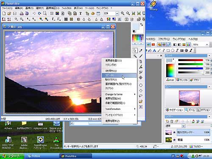Click the Zoom out magnifier icon

pos(128,14)
